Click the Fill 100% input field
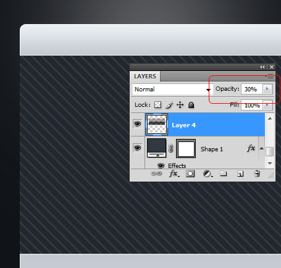Screen dimensions: 281x268 point(252,105)
